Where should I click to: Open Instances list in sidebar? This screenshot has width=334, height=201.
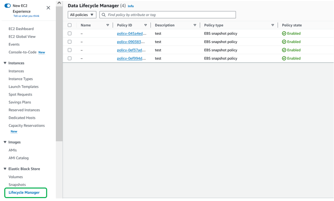pyautogui.click(x=16, y=71)
